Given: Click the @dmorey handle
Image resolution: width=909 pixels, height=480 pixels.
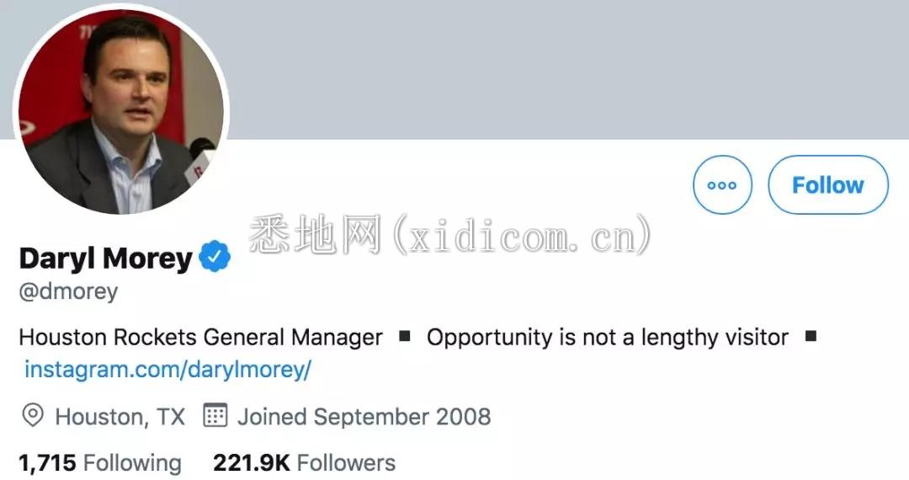Looking at the screenshot, I should [68, 291].
